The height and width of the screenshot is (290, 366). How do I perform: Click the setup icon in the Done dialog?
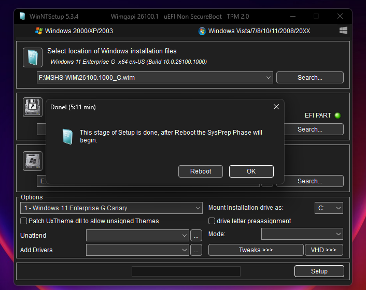67,137
